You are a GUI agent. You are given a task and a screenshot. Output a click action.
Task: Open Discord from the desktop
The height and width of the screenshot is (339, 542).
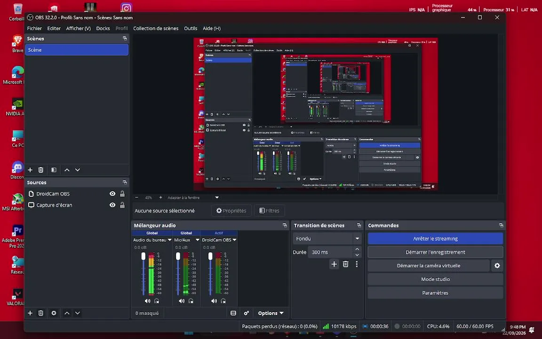[x=17, y=170]
